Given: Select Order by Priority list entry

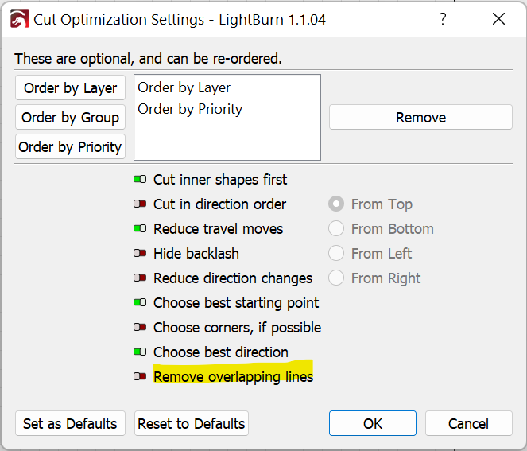Looking at the screenshot, I should tap(190, 109).
